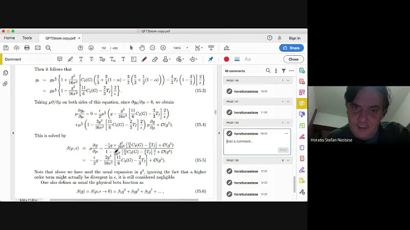This screenshot has width=410, height=230.
Task: Close the Comment toolbar
Action: pos(293,59)
